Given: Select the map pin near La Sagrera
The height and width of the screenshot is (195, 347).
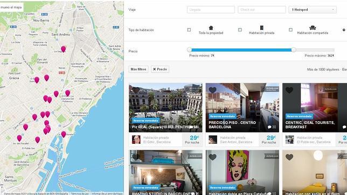Looking at the screenshot, I should pos(63,49).
